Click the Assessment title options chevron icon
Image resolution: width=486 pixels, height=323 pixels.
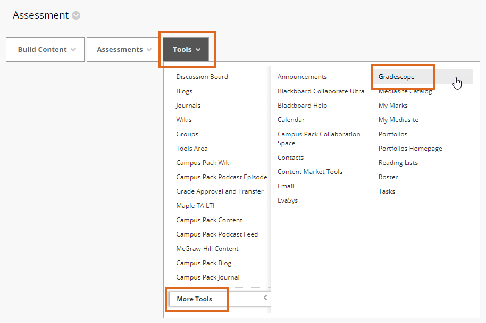[x=76, y=15]
